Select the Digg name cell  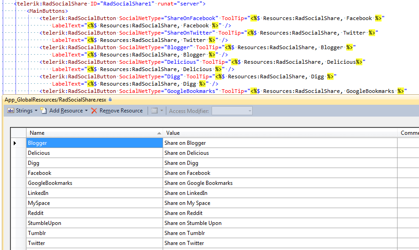[94, 163]
